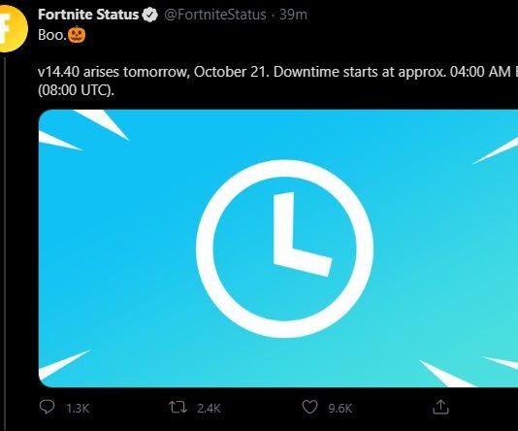Open the reply comment icon

(x=47, y=407)
